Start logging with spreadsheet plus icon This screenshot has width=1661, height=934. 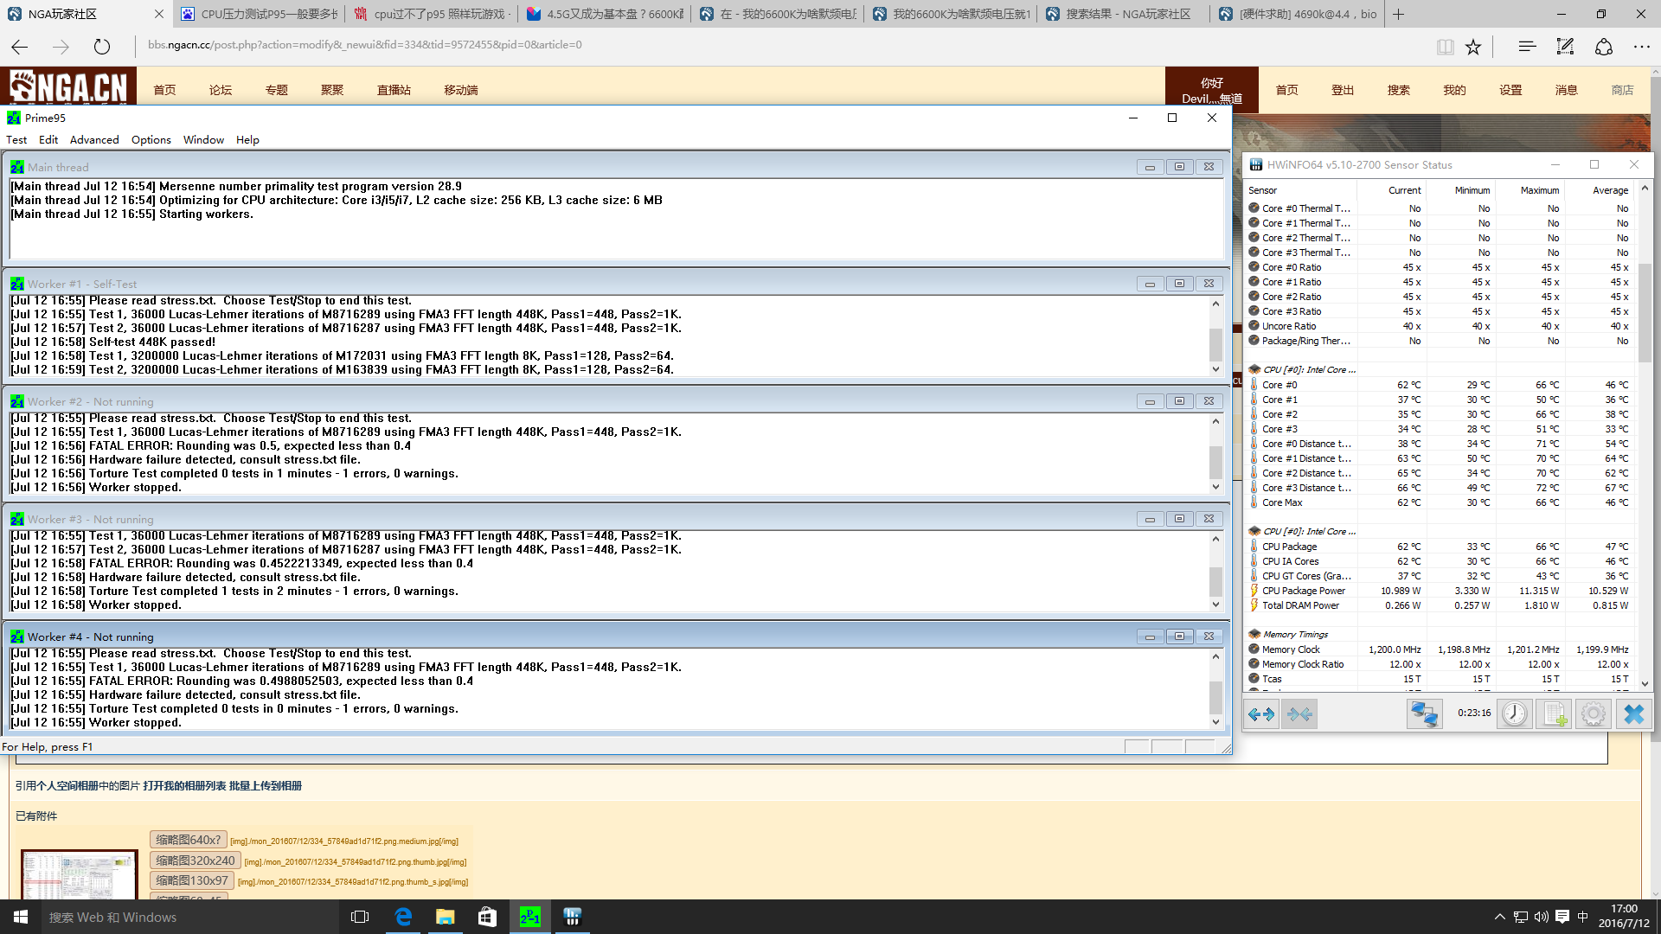click(x=1555, y=714)
